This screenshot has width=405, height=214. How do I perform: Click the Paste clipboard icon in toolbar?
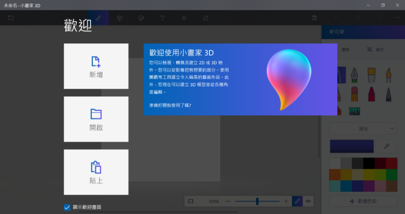click(314, 18)
